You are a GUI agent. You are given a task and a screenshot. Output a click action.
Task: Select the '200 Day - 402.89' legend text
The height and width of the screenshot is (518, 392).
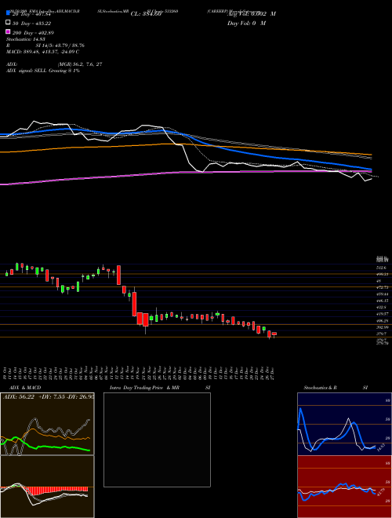[x=34, y=33]
